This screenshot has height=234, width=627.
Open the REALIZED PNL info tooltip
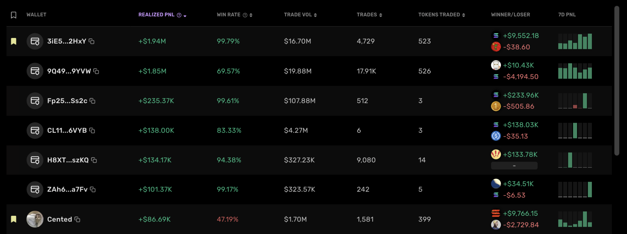click(x=178, y=14)
